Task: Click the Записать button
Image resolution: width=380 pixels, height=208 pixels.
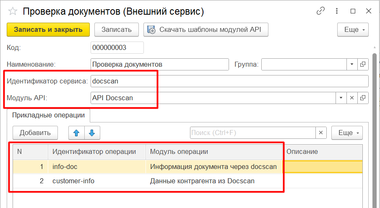Action: click(116, 29)
